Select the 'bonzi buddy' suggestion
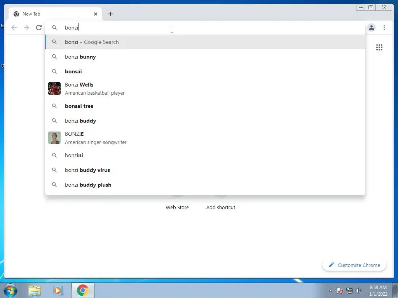Screen dimensions: 398x298 (205, 121)
